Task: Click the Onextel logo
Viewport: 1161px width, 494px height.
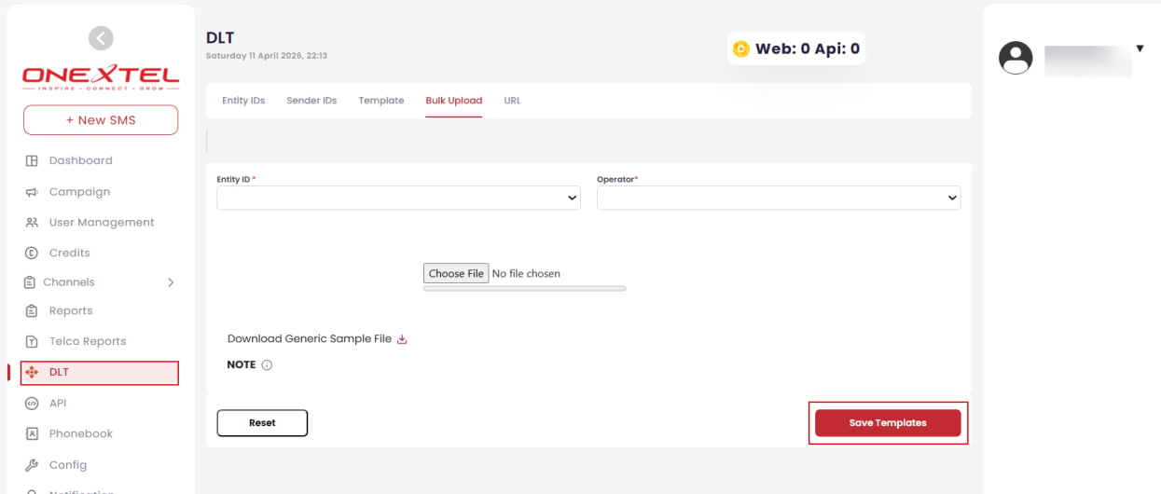Action: pyautogui.click(x=100, y=77)
